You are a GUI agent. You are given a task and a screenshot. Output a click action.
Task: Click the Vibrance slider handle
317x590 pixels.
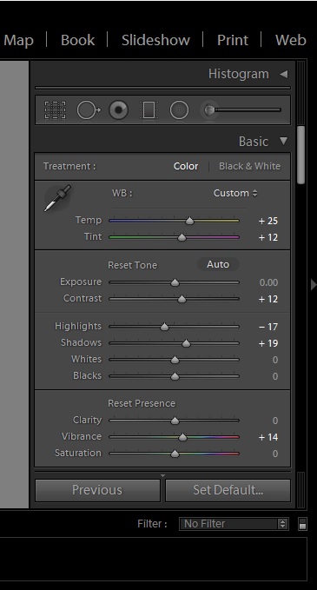(182, 437)
